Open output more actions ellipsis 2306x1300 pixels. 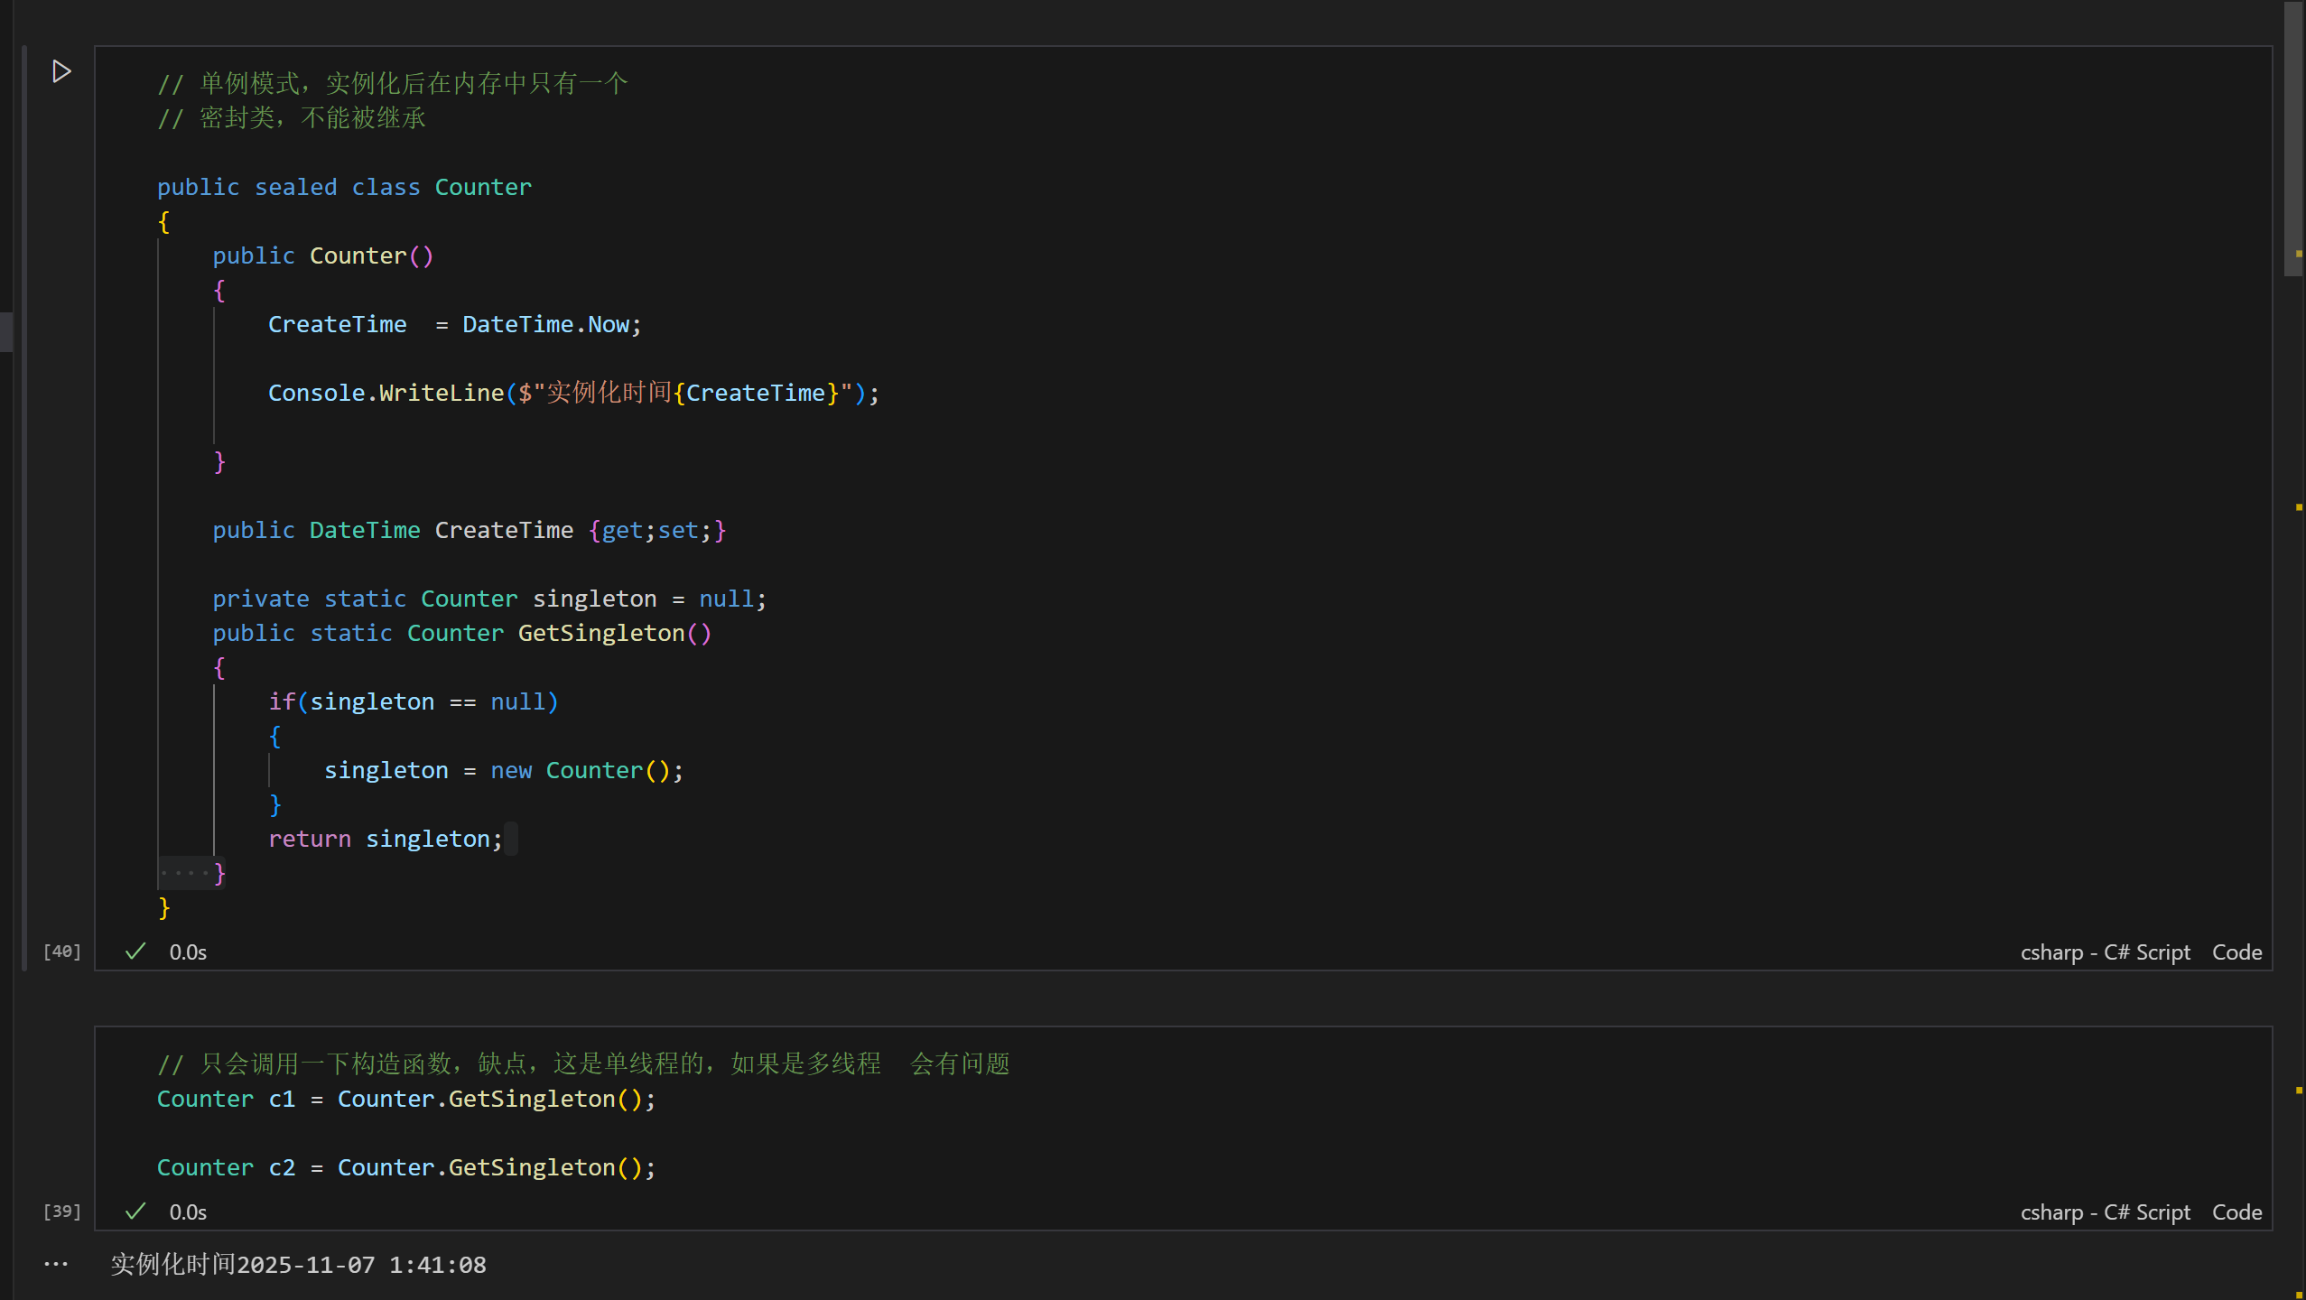[x=56, y=1264]
